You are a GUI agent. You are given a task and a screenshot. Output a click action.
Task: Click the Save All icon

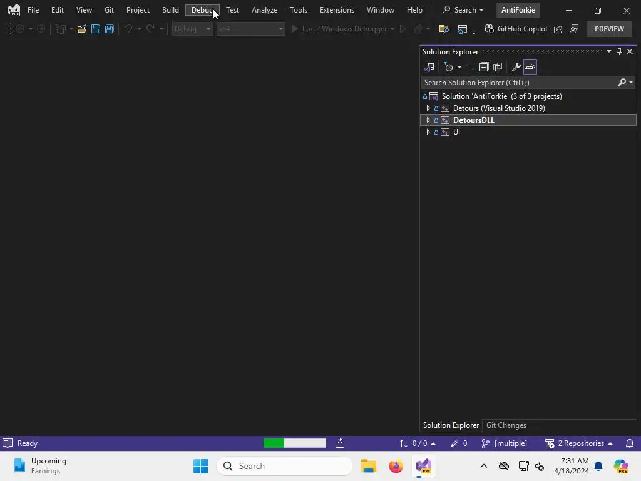coord(109,29)
